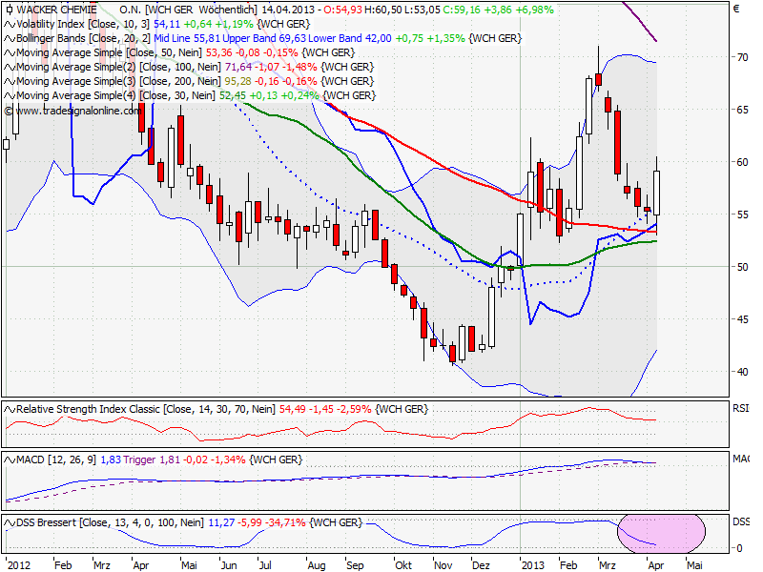Click the Lower Band 42,00 value
Screen dimensions: 763x572
tap(350, 38)
